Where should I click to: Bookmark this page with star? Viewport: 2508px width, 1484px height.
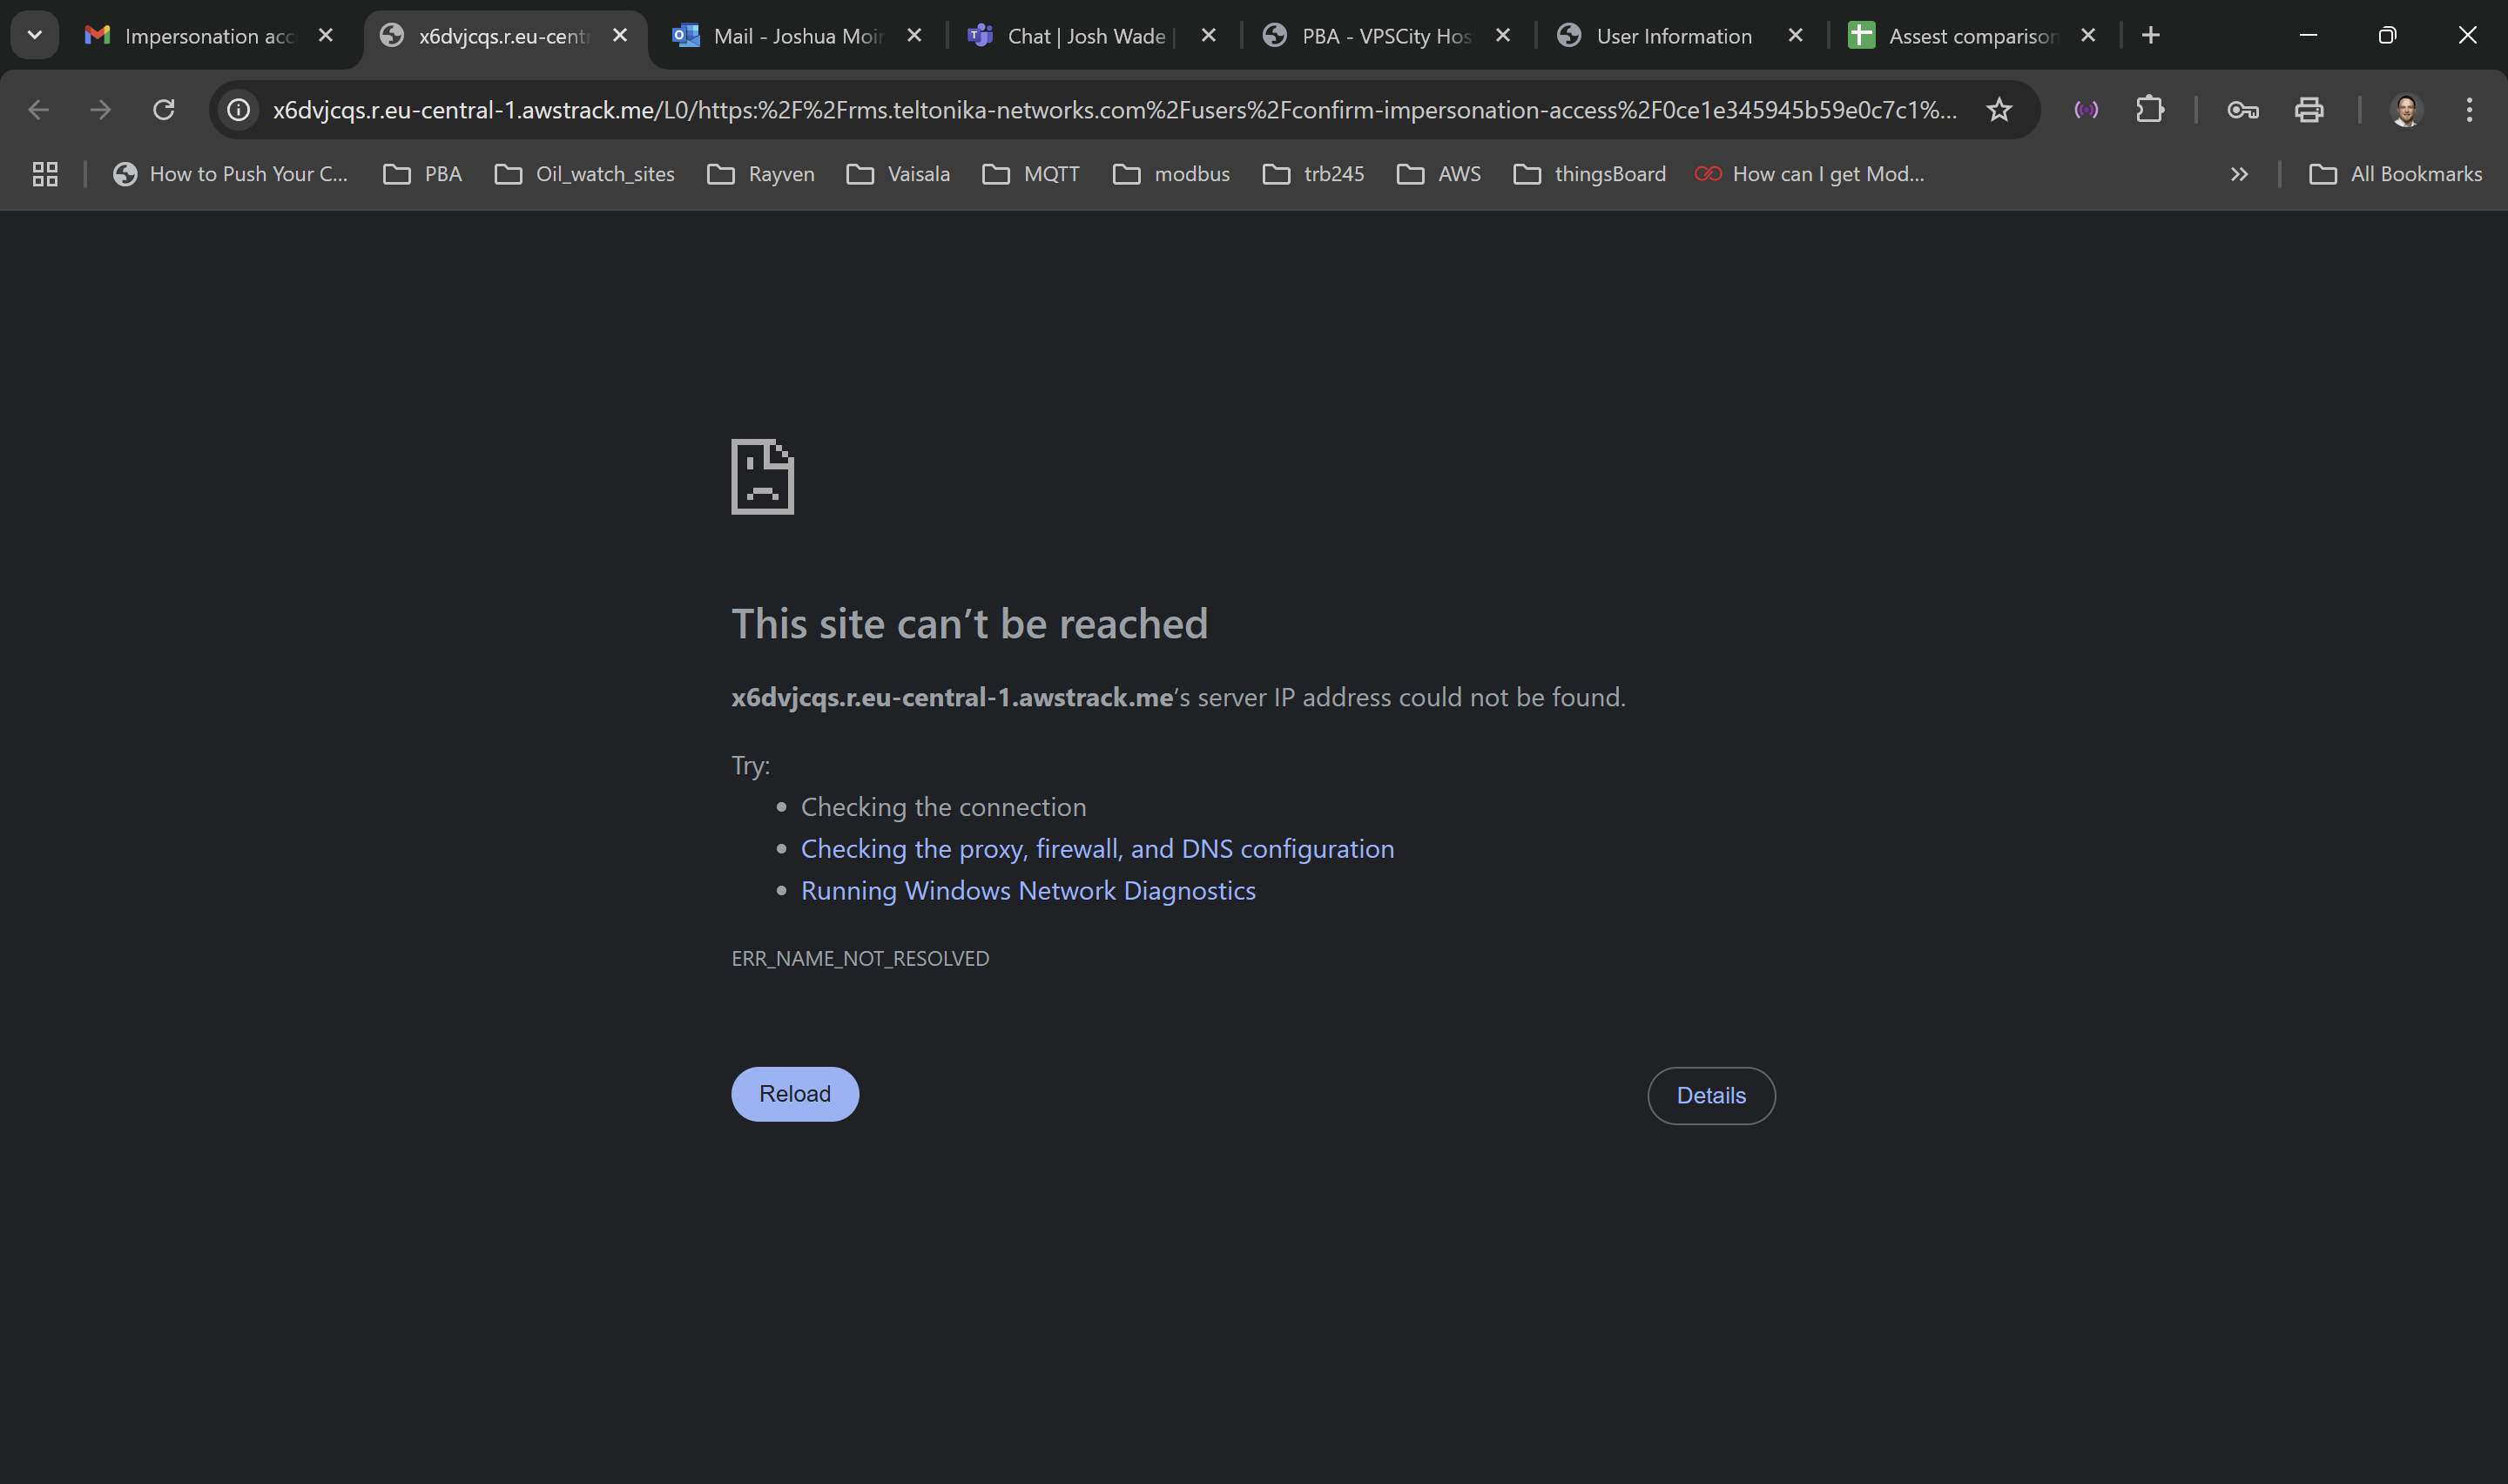pyautogui.click(x=1999, y=109)
